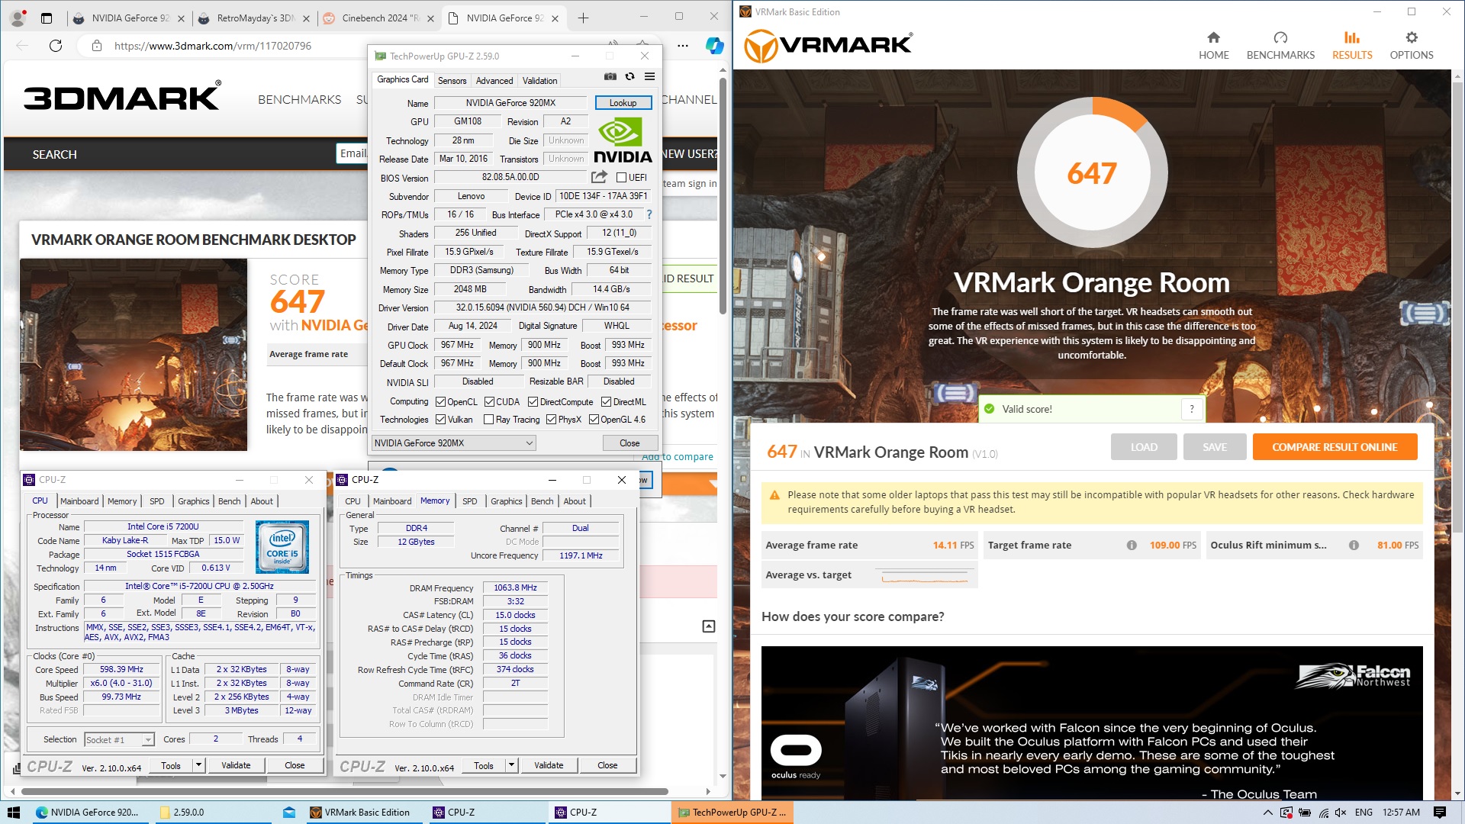Toggle the Ray Tracing checkbox

coord(488,420)
